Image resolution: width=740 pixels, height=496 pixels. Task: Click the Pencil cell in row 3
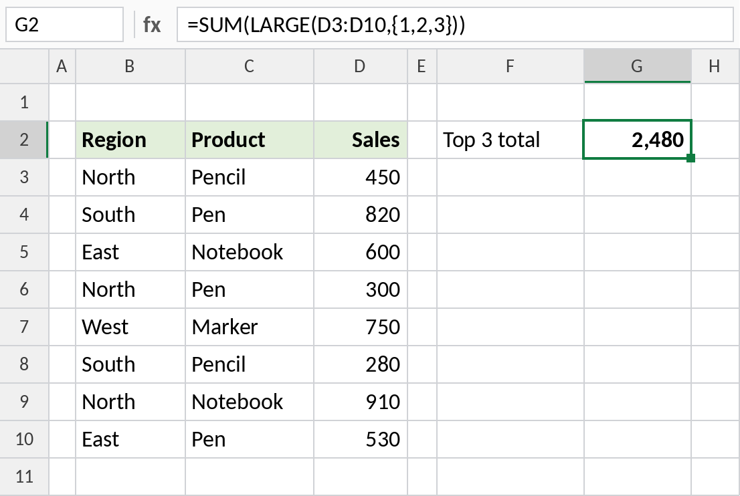point(250,177)
